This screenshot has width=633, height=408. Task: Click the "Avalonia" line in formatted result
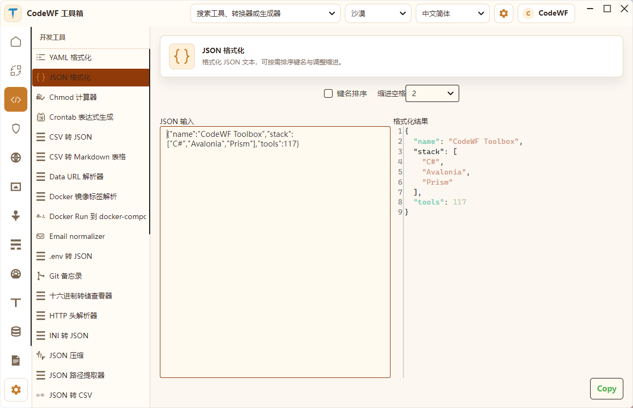(x=446, y=172)
